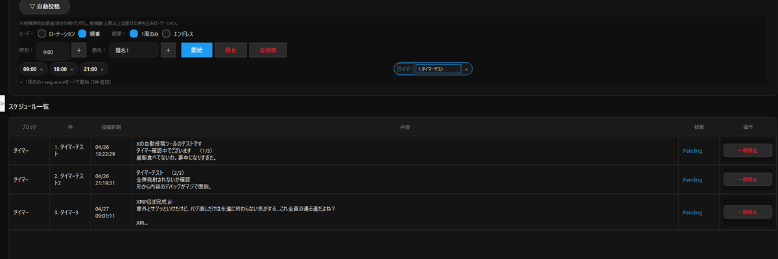Add the time with plus button beside 9:00
778x259 pixels.
(79, 51)
